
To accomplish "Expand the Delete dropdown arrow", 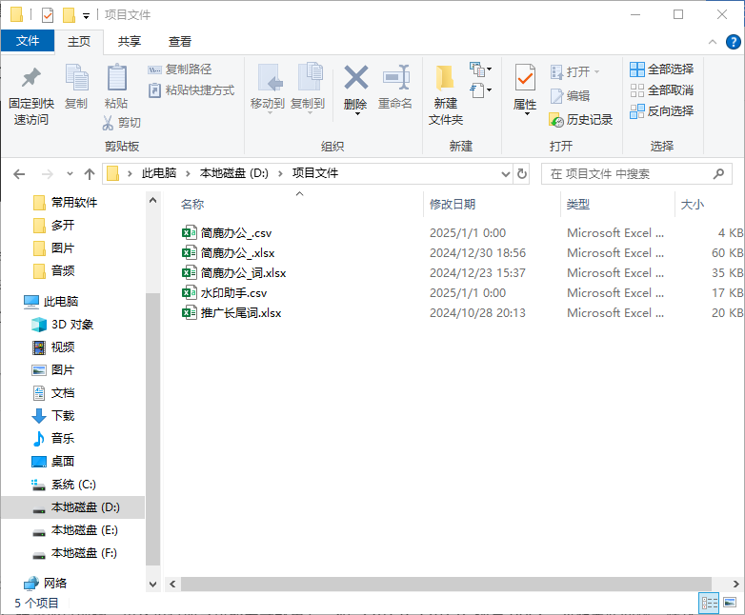I will [x=357, y=114].
